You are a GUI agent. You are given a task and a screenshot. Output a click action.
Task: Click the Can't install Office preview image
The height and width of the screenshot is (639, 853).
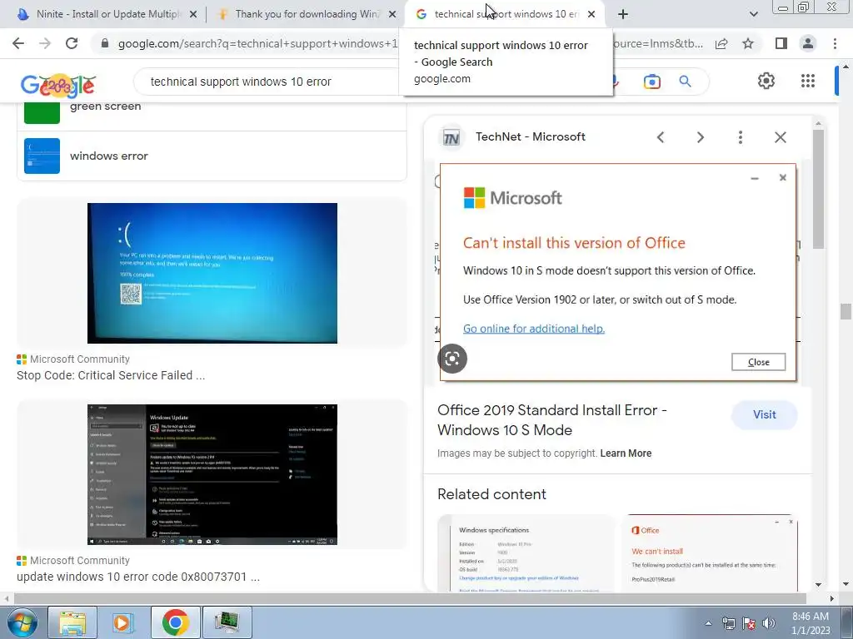click(x=618, y=272)
